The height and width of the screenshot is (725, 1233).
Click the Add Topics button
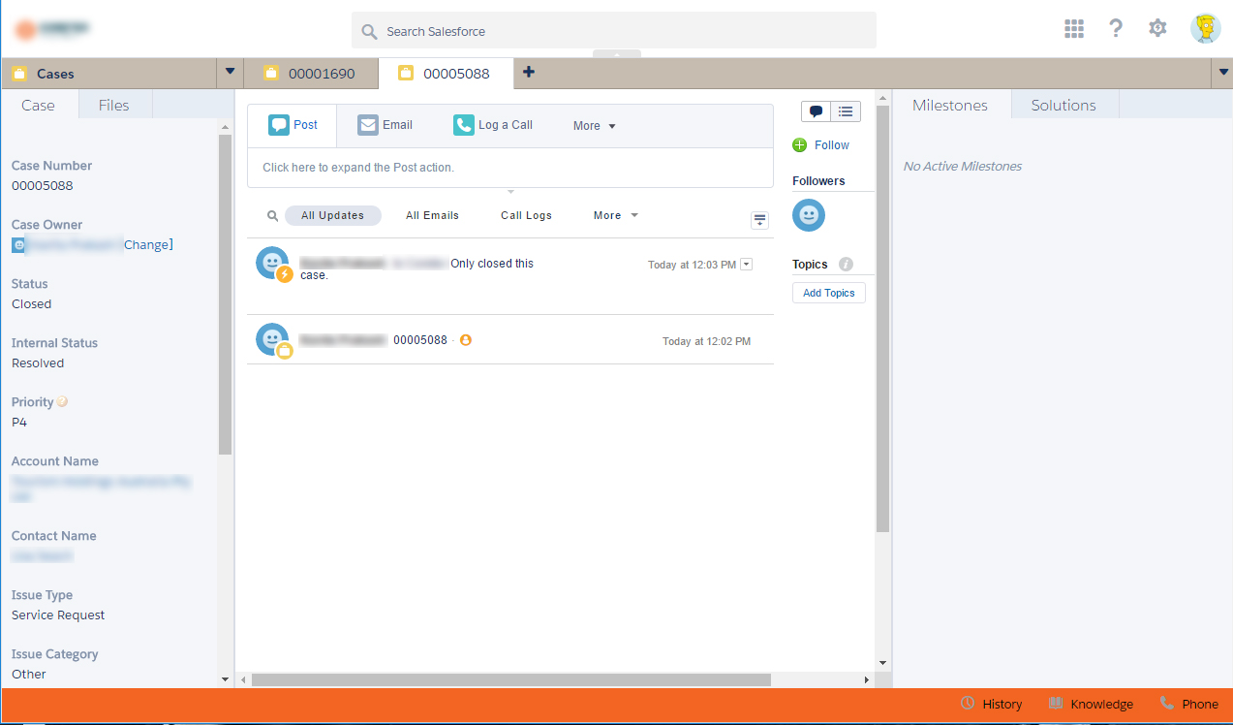pos(829,293)
